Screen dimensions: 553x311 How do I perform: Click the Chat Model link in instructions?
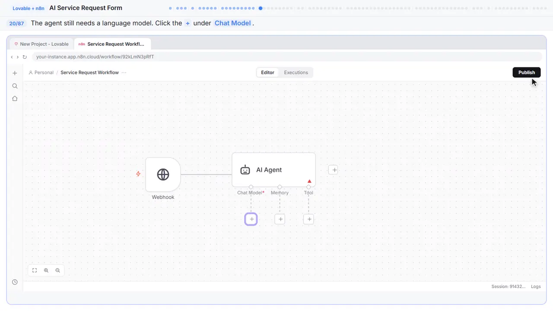click(x=232, y=23)
